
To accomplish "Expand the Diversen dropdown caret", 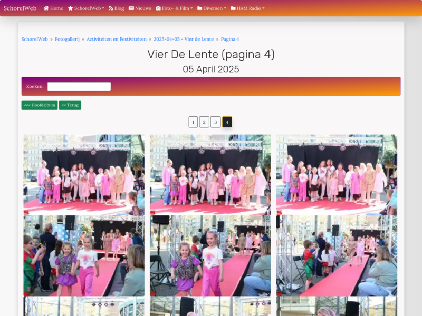I will tap(225, 8).
